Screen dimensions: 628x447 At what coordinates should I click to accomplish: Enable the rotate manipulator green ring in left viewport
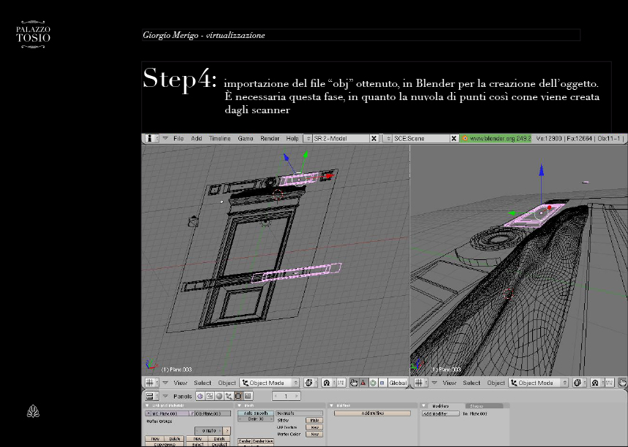click(x=373, y=383)
